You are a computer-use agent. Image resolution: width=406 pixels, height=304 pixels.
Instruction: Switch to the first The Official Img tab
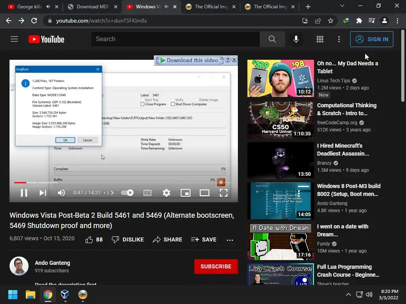211,7
